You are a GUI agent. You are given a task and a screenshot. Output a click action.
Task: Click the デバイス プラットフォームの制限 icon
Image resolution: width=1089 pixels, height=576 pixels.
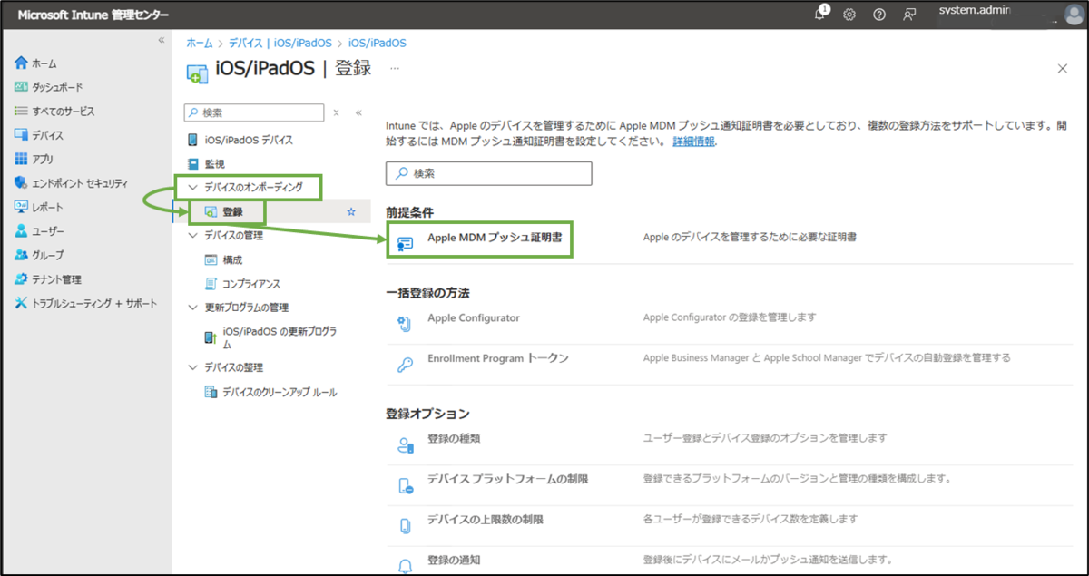pyautogui.click(x=405, y=485)
